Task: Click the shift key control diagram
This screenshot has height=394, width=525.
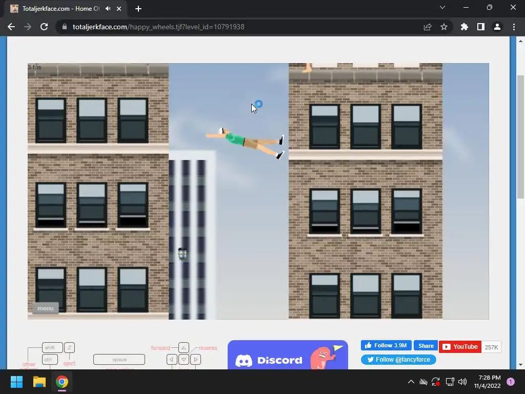Action: point(52,347)
